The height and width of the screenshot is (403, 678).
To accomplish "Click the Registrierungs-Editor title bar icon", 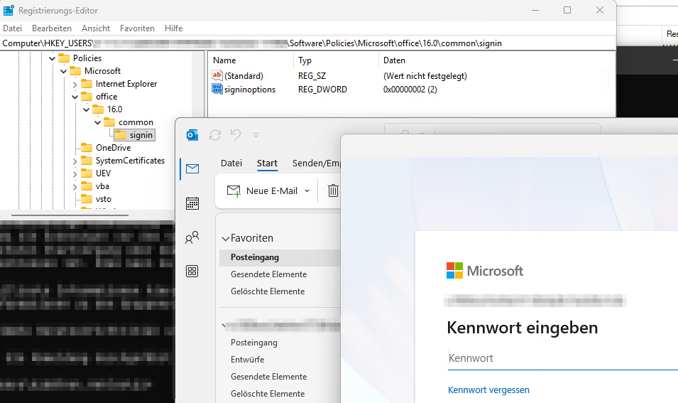I will pos(9,10).
